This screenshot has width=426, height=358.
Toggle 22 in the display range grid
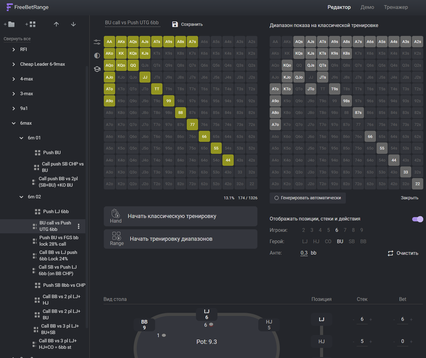click(x=417, y=184)
